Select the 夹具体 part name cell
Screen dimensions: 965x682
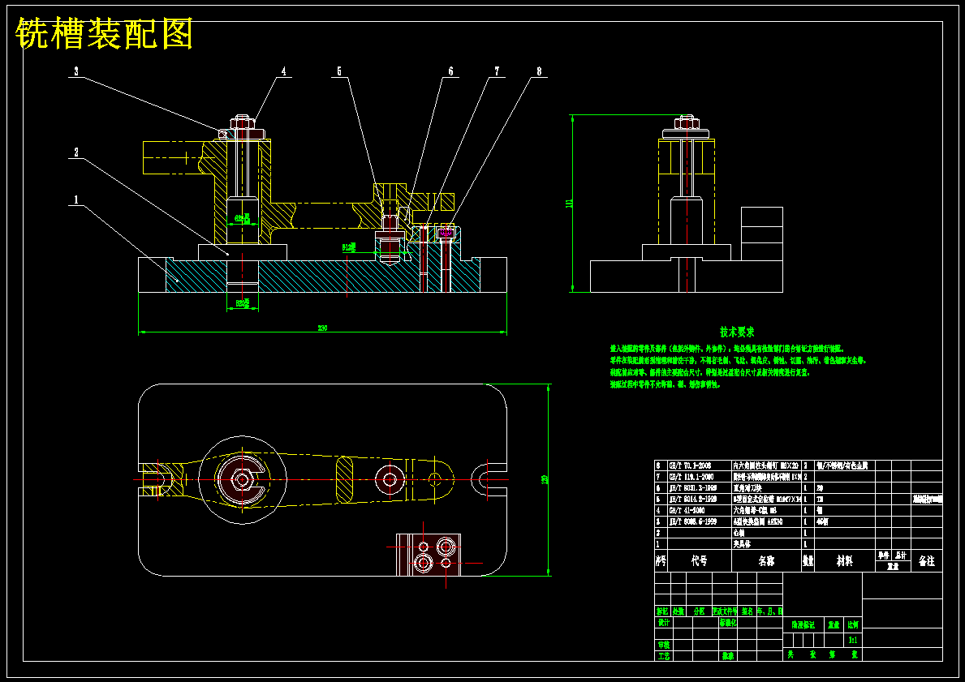(x=742, y=544)
